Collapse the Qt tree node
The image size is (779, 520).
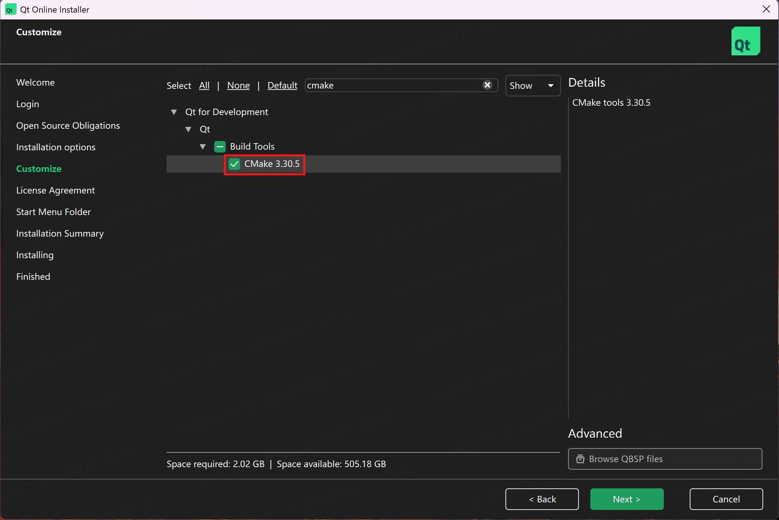click(188, 129)
